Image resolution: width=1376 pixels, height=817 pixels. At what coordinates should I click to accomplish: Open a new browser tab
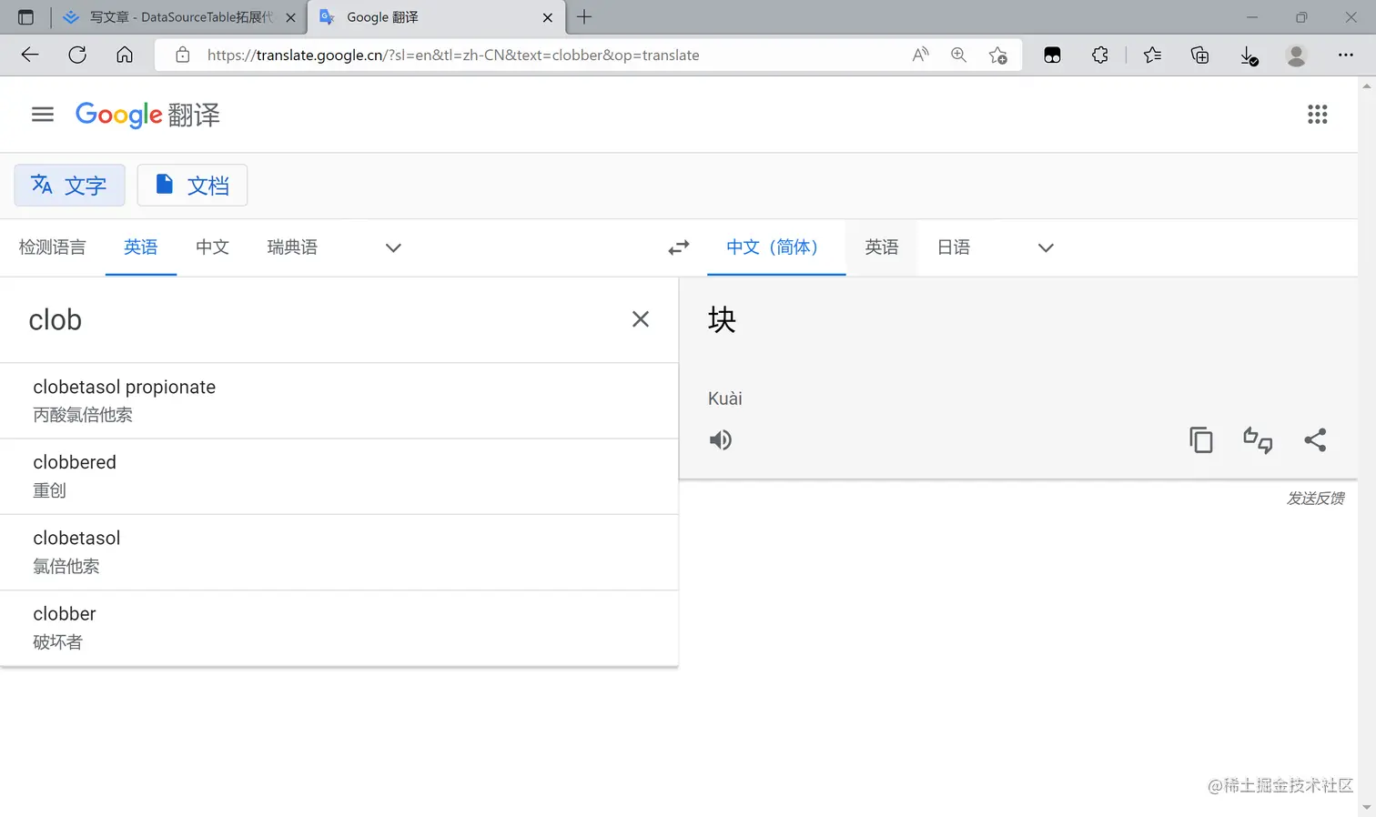coord(584,17)
